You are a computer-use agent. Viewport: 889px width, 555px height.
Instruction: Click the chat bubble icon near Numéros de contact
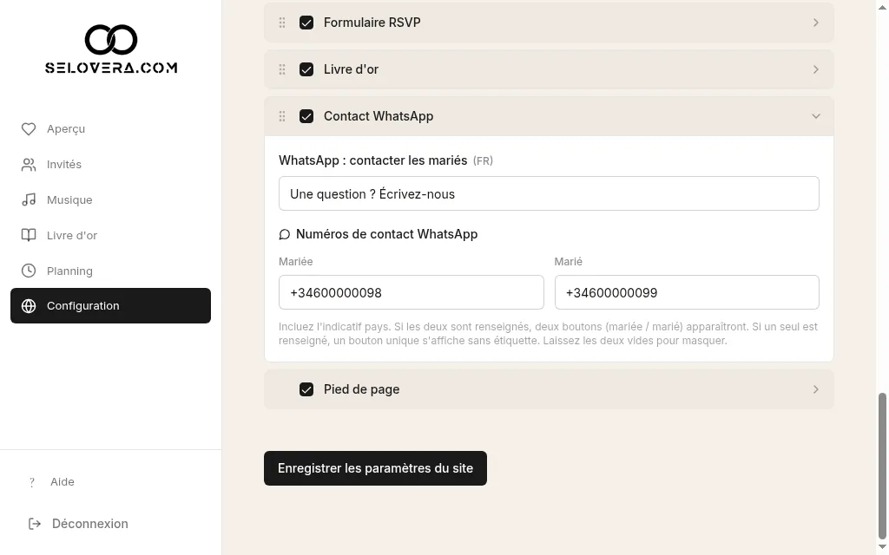tap(285, 234)
